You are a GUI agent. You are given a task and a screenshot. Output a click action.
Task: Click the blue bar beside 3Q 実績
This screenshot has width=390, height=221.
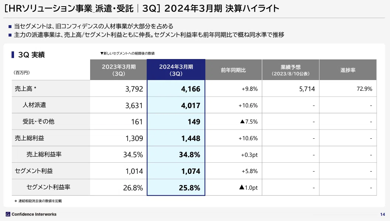pyautogui.click(x=13, y=55)
